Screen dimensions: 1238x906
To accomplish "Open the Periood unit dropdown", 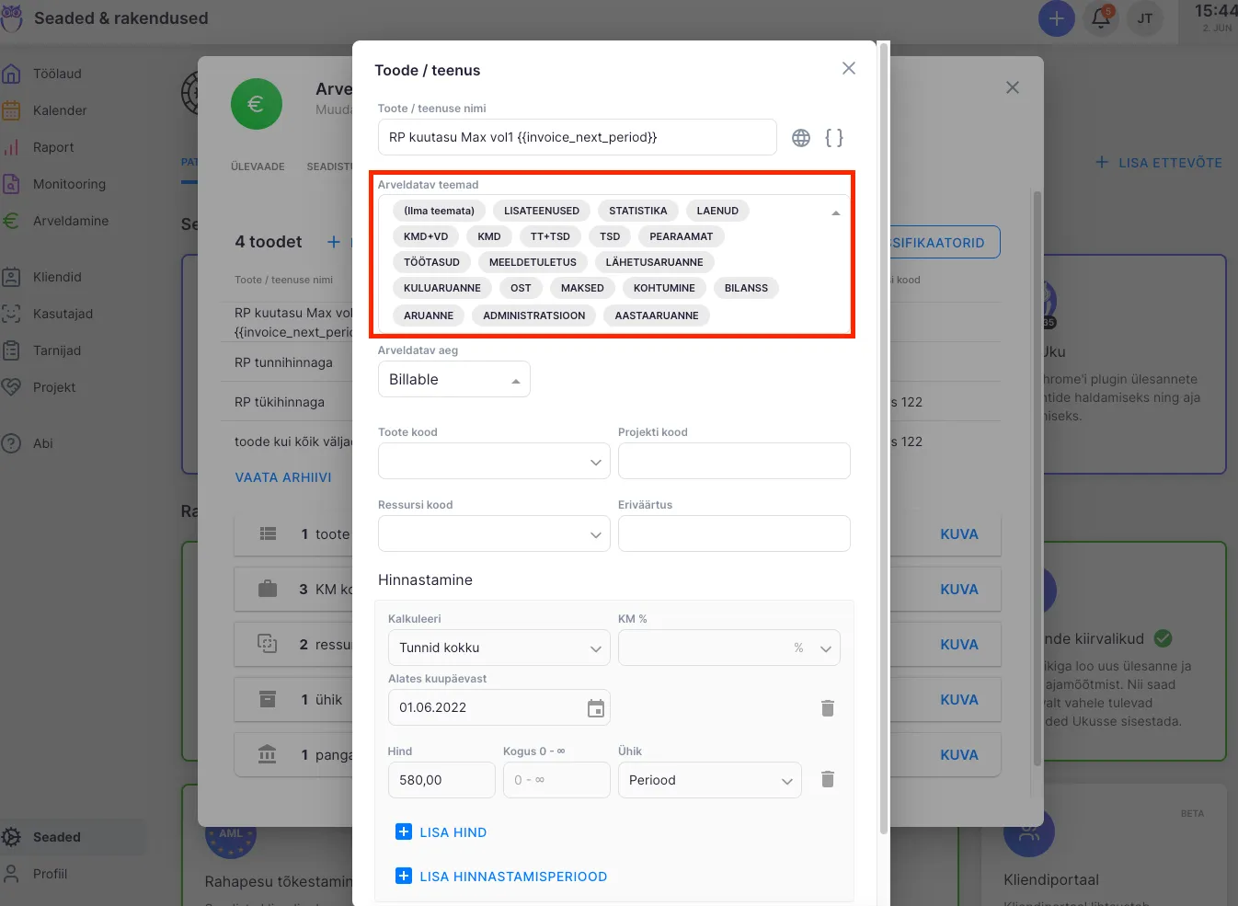I will 709,781.
